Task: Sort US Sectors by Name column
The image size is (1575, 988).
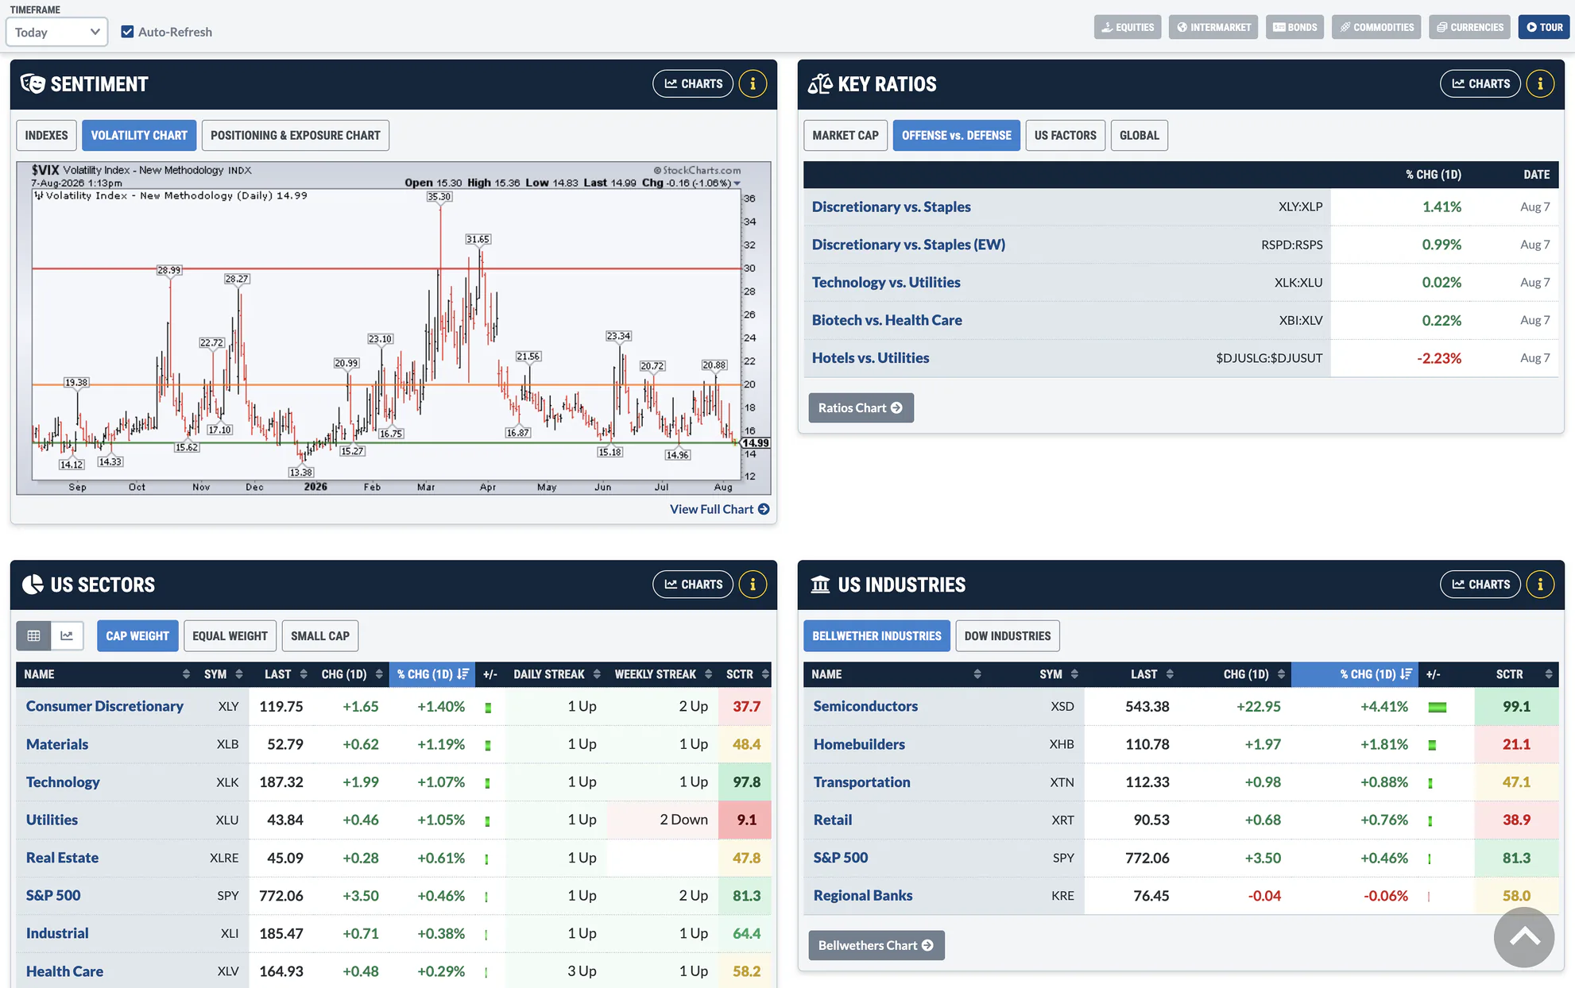Action: tap(106, 674)
